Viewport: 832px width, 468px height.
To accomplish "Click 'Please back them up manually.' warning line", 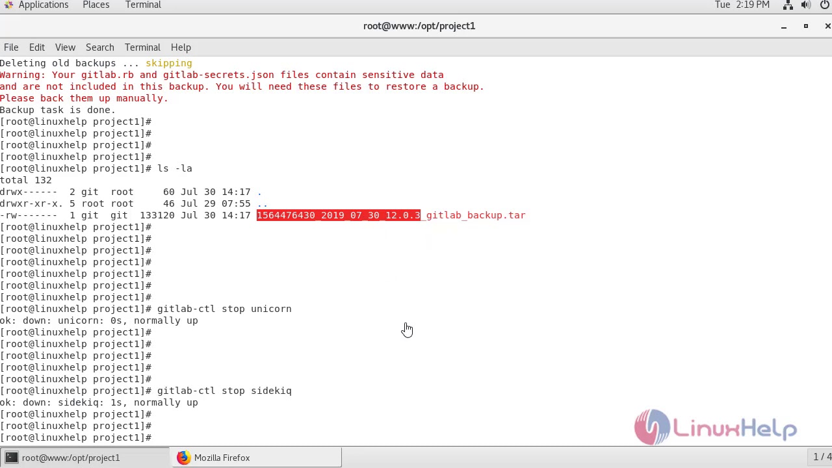I will [x=84, y=98].
